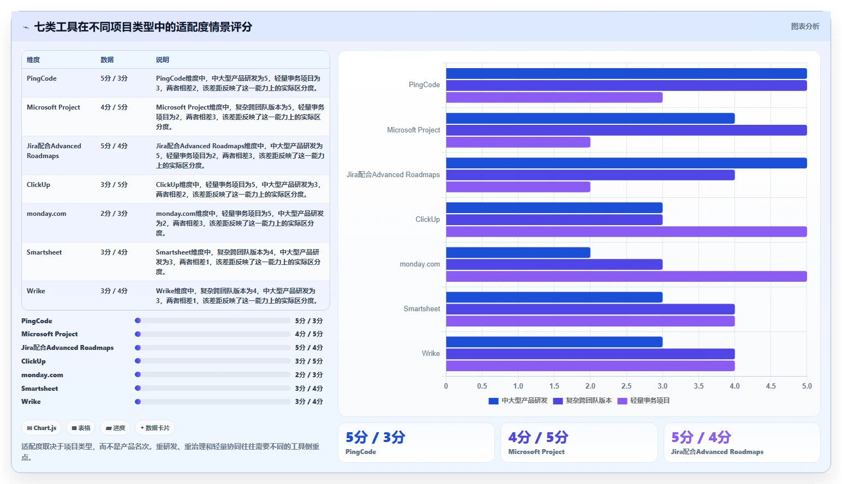Click the PingCode description text in the table
The image size is (842, 484).
tap(238, 83)
